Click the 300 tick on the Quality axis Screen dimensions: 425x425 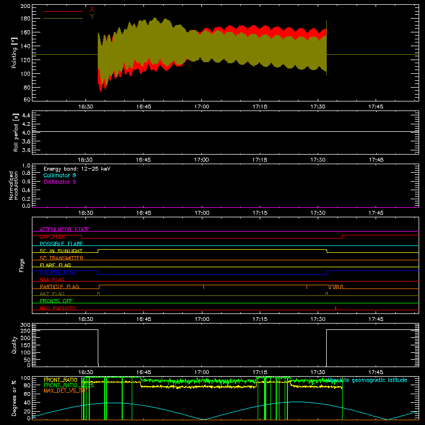click(x=25, y=325)
